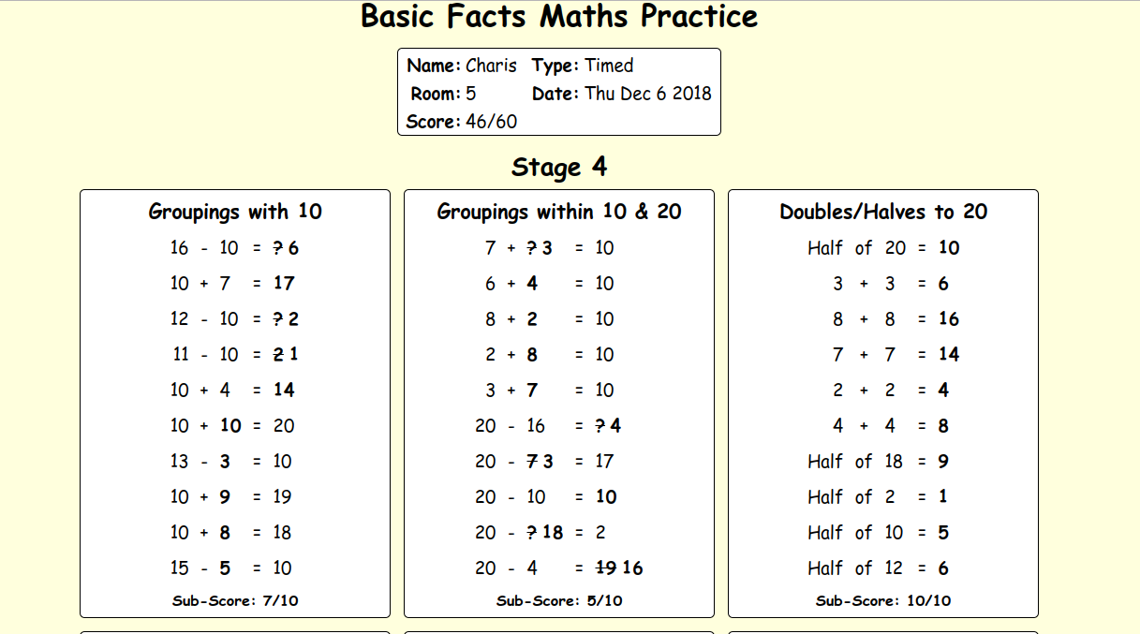Screen dimensions: 1140x634
Task: Click the Sub-Score 7/10 text
Action: coord(235,601)
